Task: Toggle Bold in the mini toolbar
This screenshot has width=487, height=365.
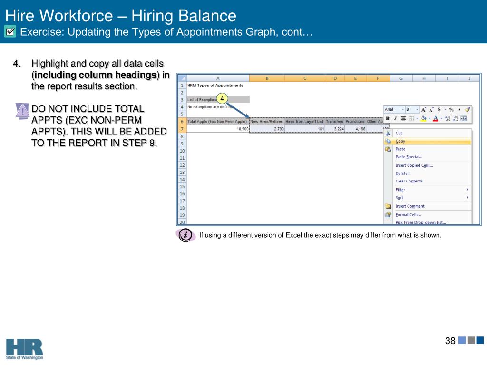Action: coord(388,118)
